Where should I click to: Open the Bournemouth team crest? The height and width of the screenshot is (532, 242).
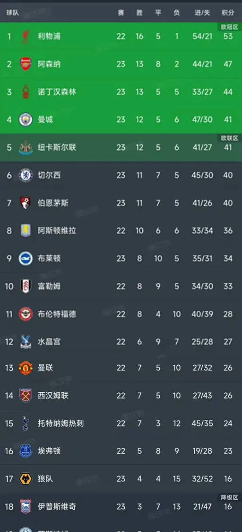26,203
